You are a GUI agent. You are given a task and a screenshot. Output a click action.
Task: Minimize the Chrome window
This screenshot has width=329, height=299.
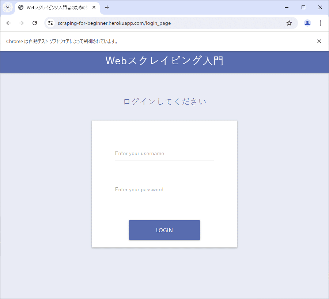point(287,8)
